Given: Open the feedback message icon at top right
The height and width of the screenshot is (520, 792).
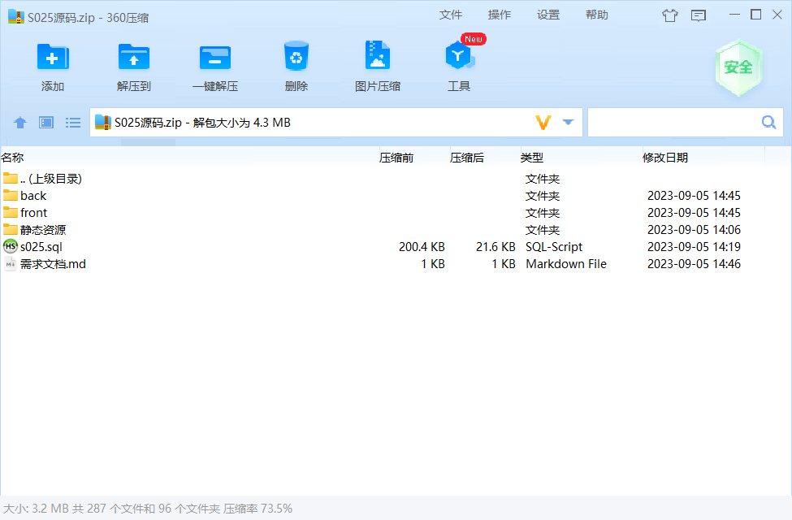Looking at the screenshot, I should pos(699,15).
